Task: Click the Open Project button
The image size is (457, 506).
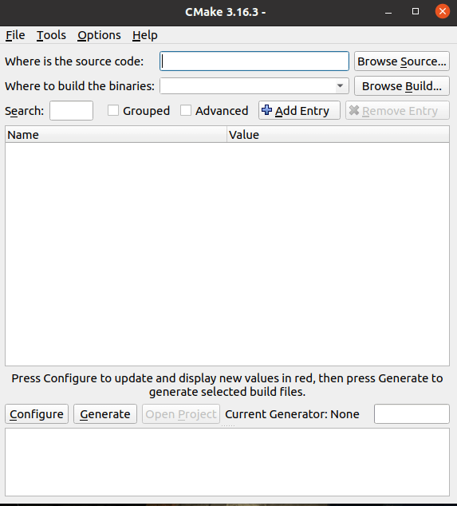Action: 181,414
